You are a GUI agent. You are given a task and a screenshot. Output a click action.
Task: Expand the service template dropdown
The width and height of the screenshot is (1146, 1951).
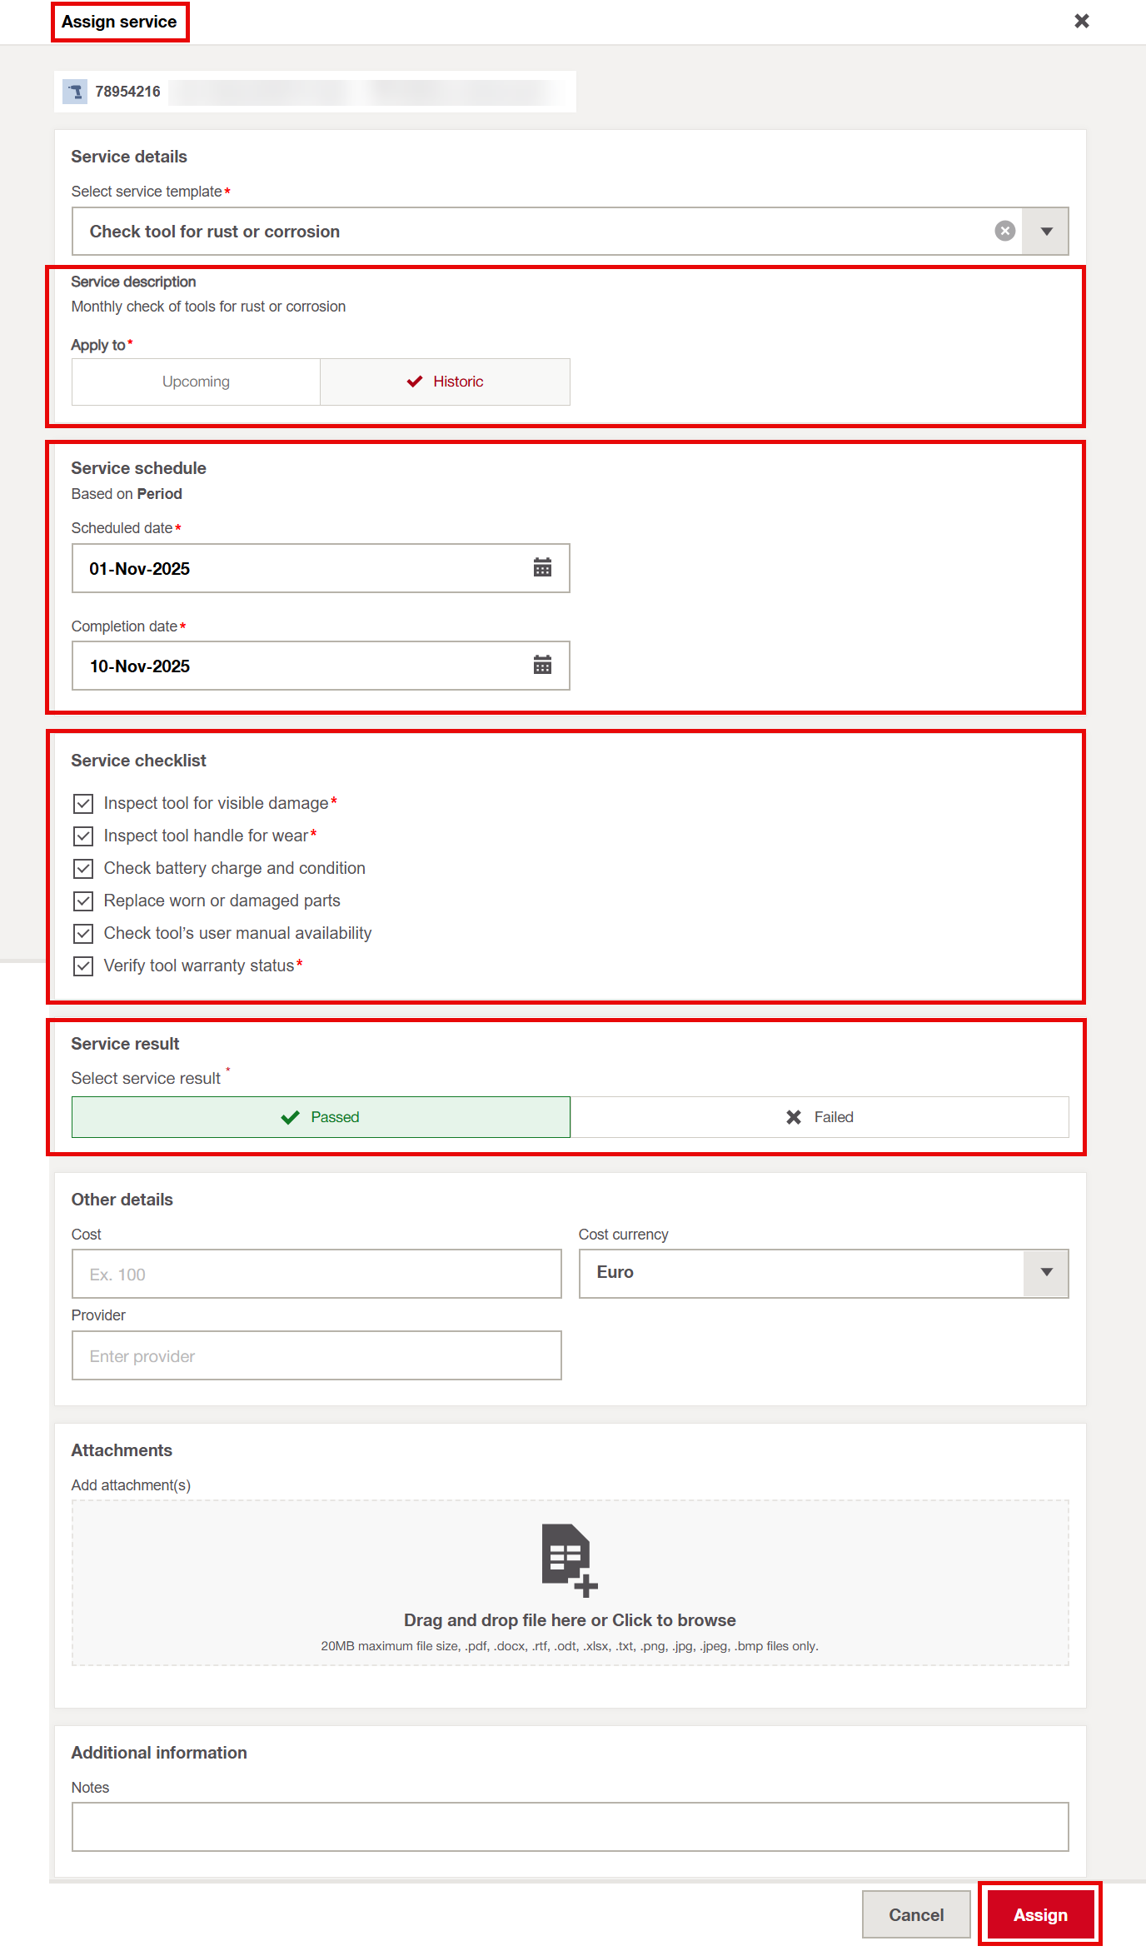coord(1046,232)
